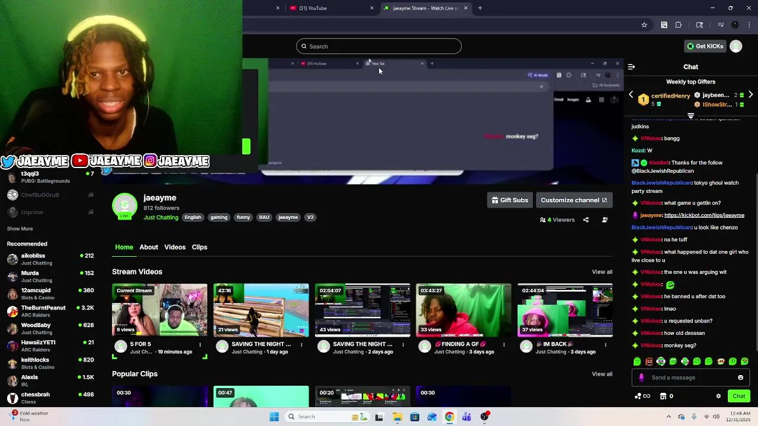Focus the Kick search field
This screenshot has width=758, height=426.
point(379,46)
